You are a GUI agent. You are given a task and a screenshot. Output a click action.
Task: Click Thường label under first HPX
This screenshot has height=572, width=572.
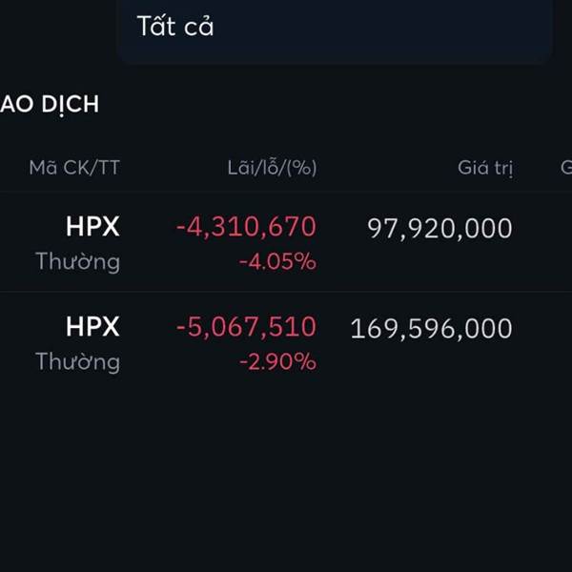(x=78, y=261)
